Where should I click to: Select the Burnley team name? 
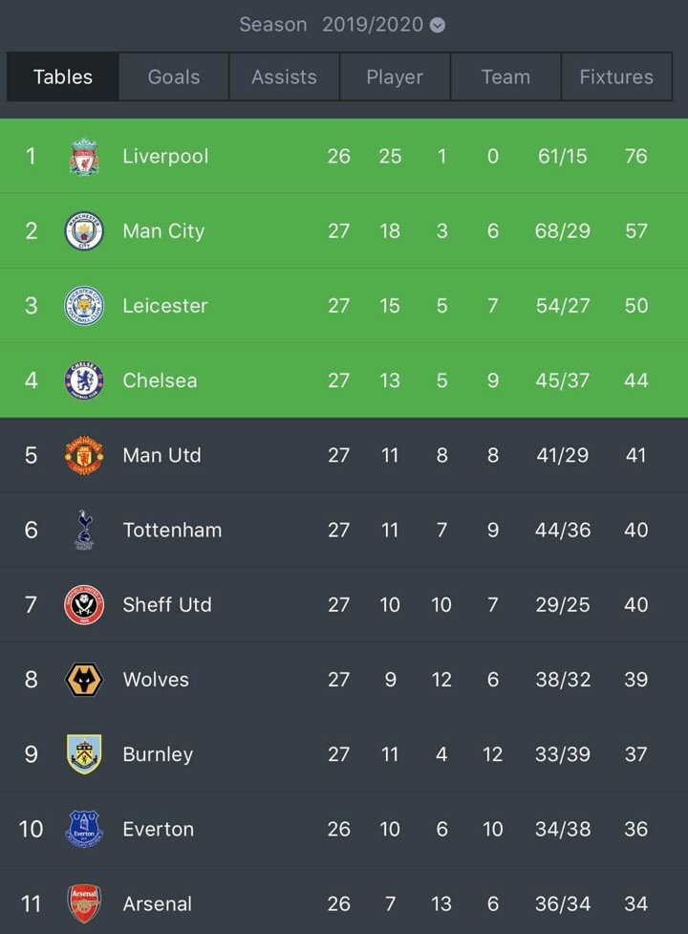pos(158,754)
